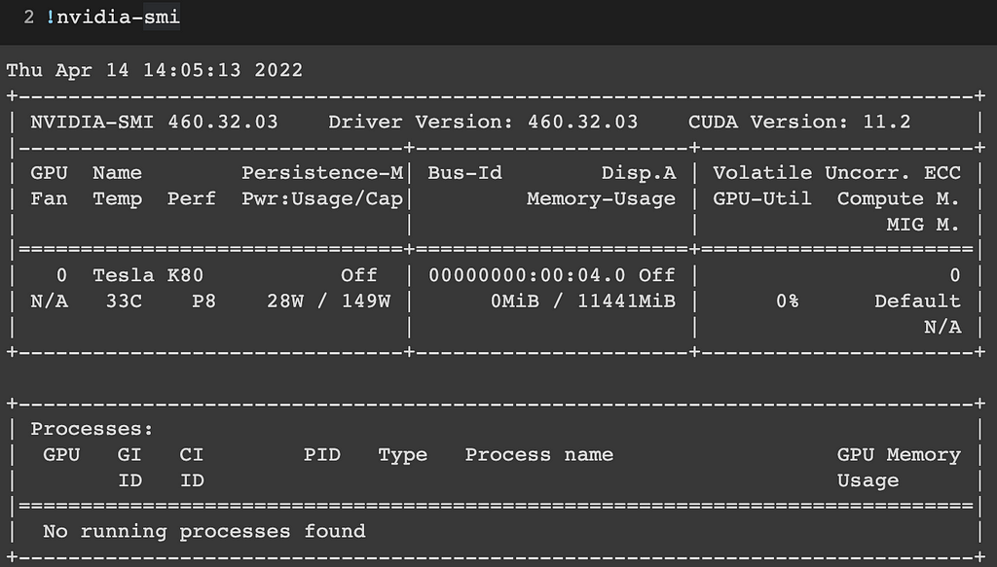Viewport: 997px width, 567px height.
Task: Click the 33C temperature reading
Action: pyautogui.click(x=124, y=301)
